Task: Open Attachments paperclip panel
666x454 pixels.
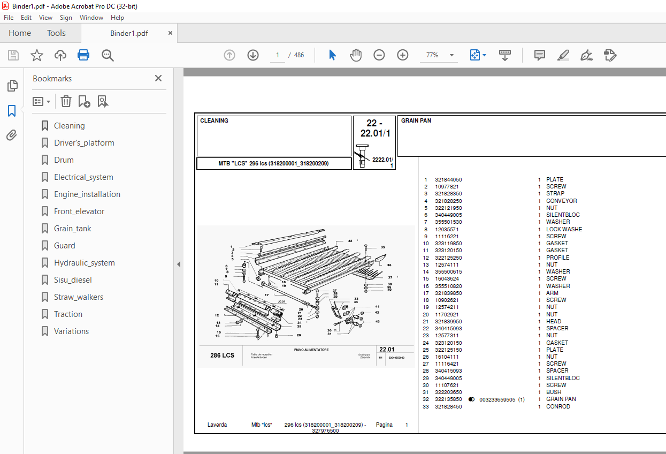Action: coord(12,135)
